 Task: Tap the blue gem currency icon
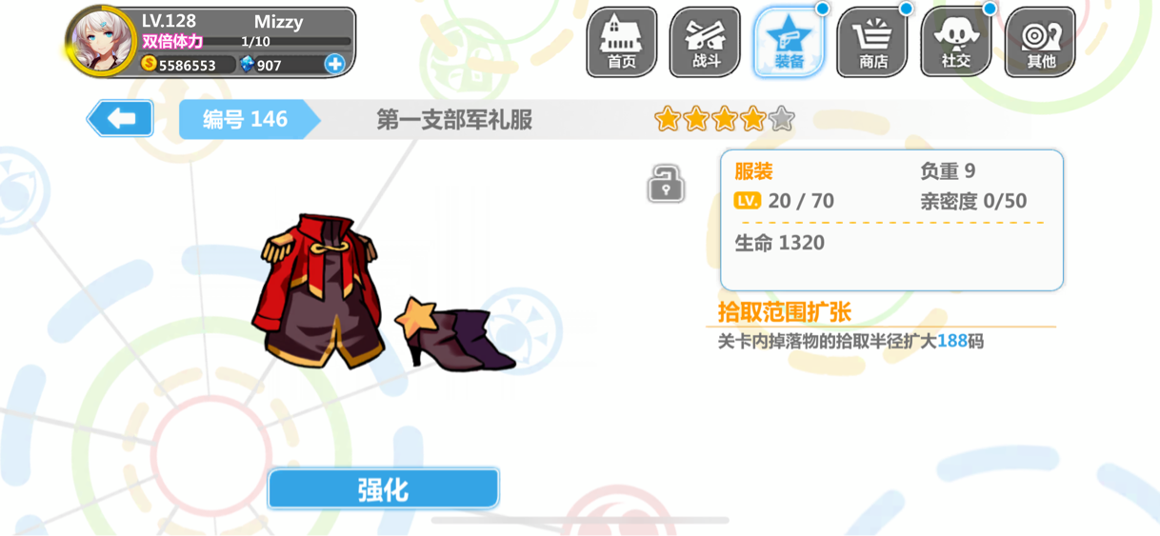pos(247,65)
